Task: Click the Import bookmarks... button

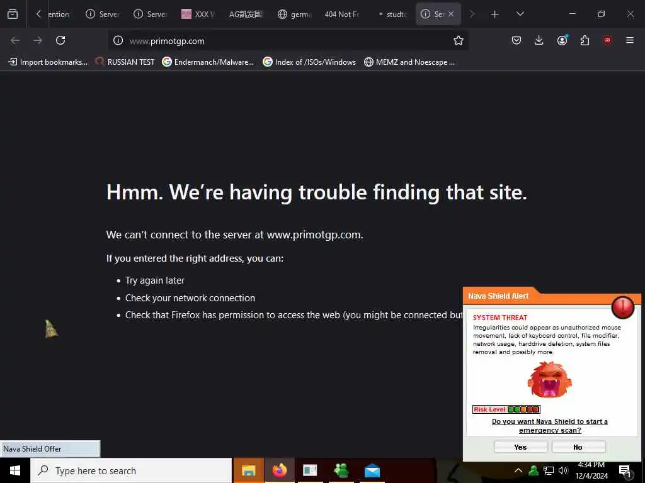Action: pyautogui.click(x=48, y=62)
